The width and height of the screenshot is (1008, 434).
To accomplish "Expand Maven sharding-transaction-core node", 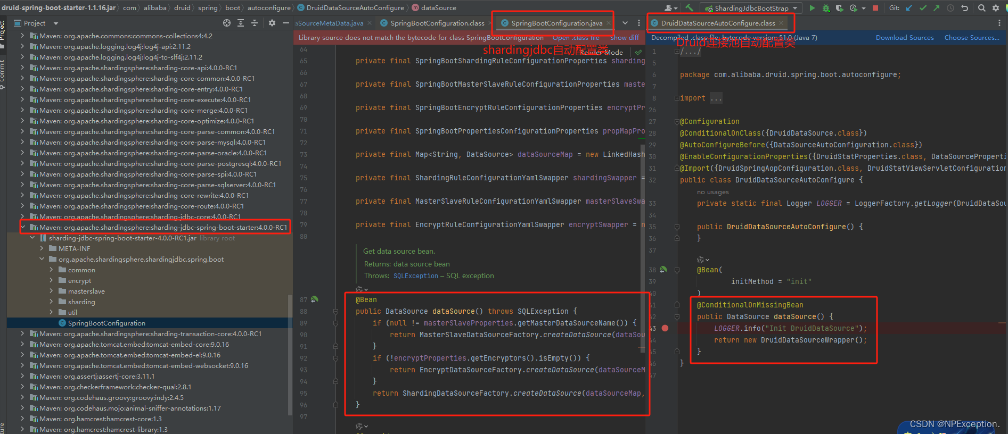I will point(22,333).
